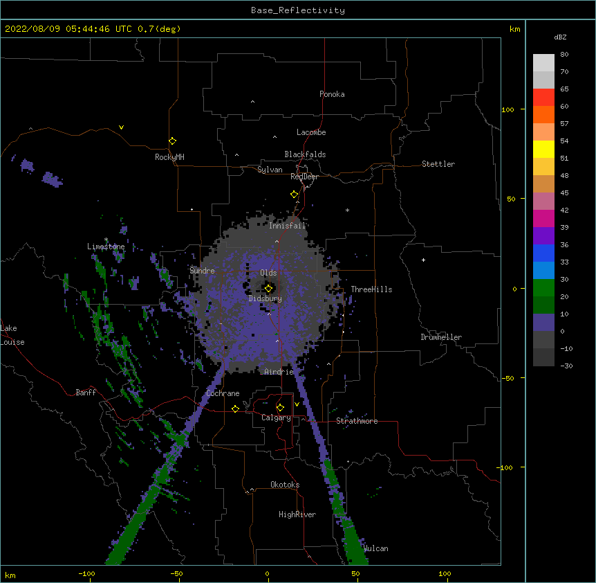Click the Innisfail city label
Image resolution: width=596 pixels, height=583 pixels.
point(288,226)
